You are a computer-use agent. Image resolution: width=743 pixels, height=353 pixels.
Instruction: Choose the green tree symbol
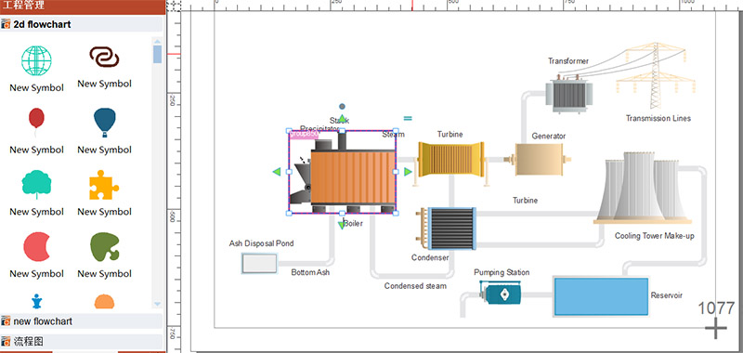click(36, 185)
